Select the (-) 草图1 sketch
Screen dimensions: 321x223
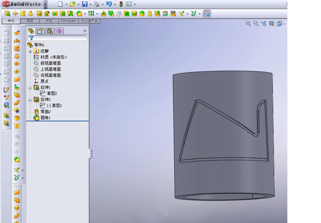54,106
